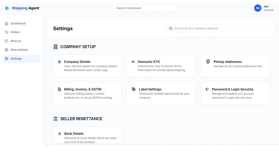279x156 pixels.
Task: Open Password & Login Security card
Action: [235, 93]
